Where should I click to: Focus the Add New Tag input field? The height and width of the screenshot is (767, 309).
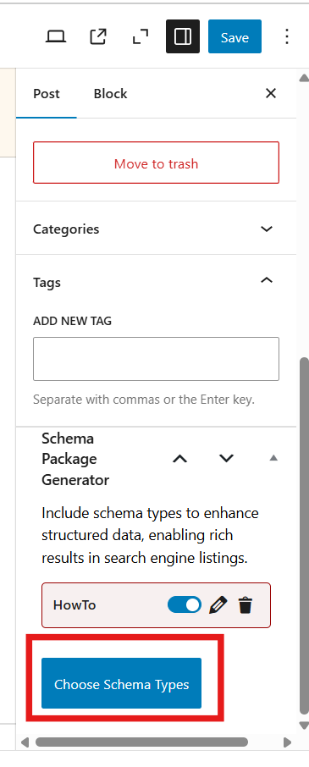156,359
